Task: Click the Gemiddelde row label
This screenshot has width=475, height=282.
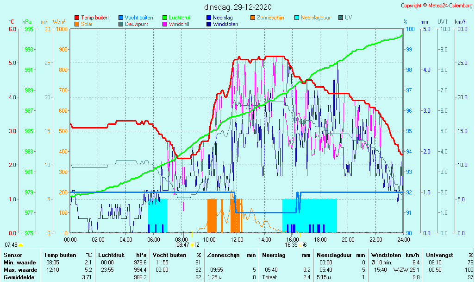Action: 18,277
